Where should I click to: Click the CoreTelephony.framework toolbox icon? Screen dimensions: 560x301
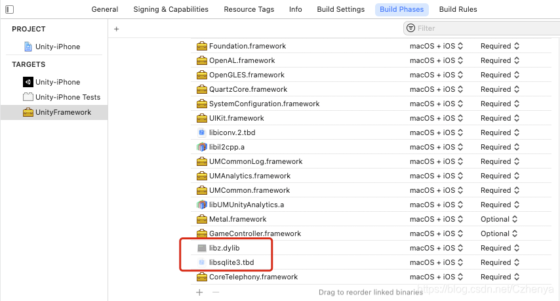click(x=202, y=277)
